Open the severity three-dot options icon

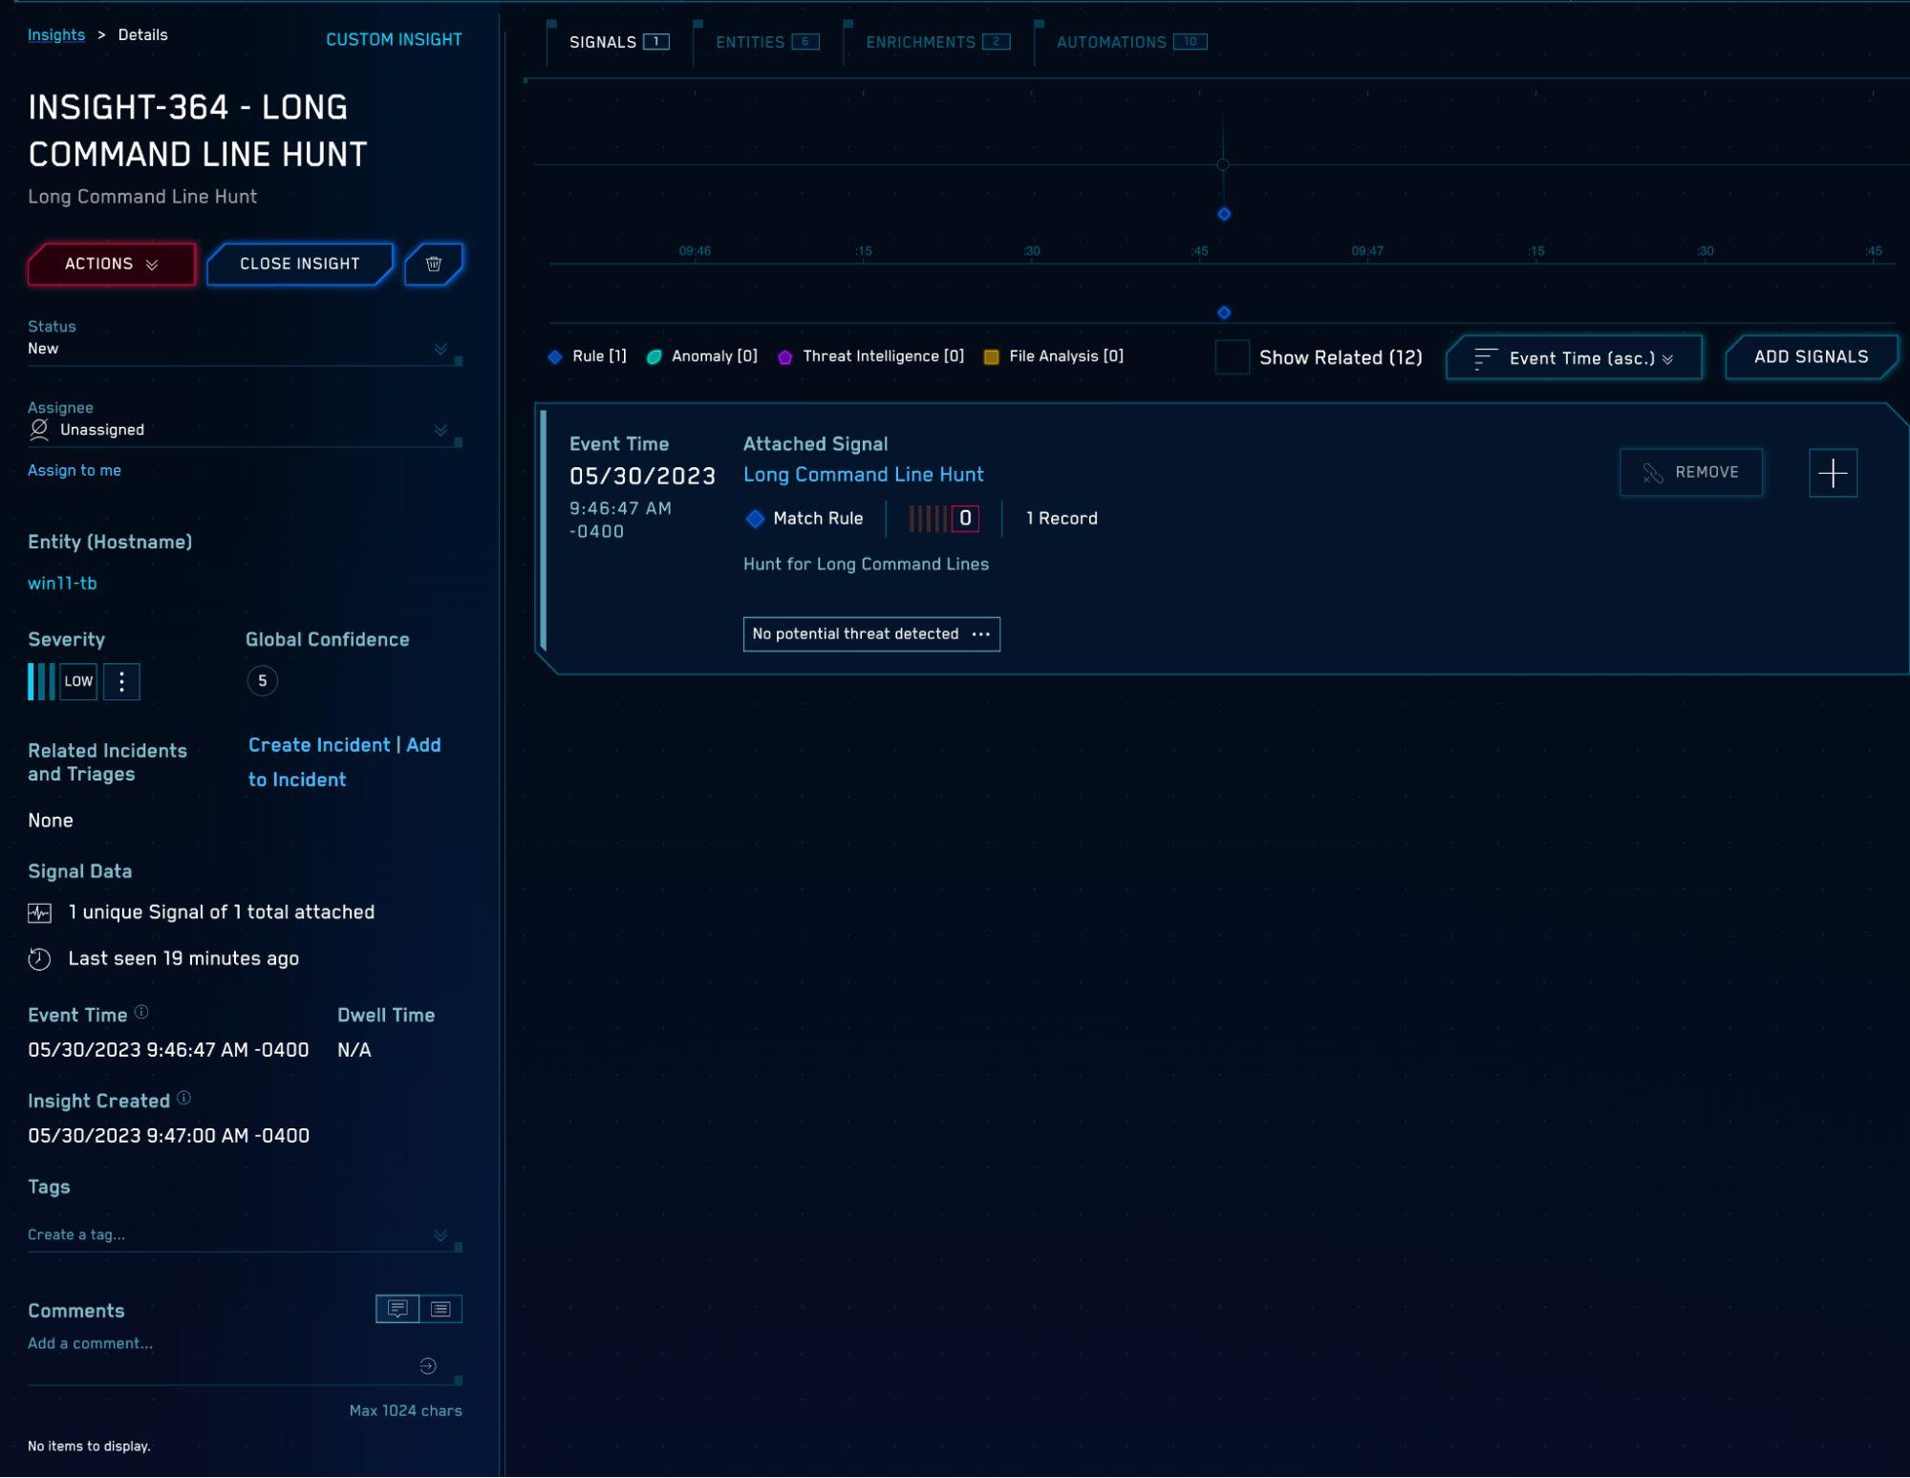click(x=121, y=681)
